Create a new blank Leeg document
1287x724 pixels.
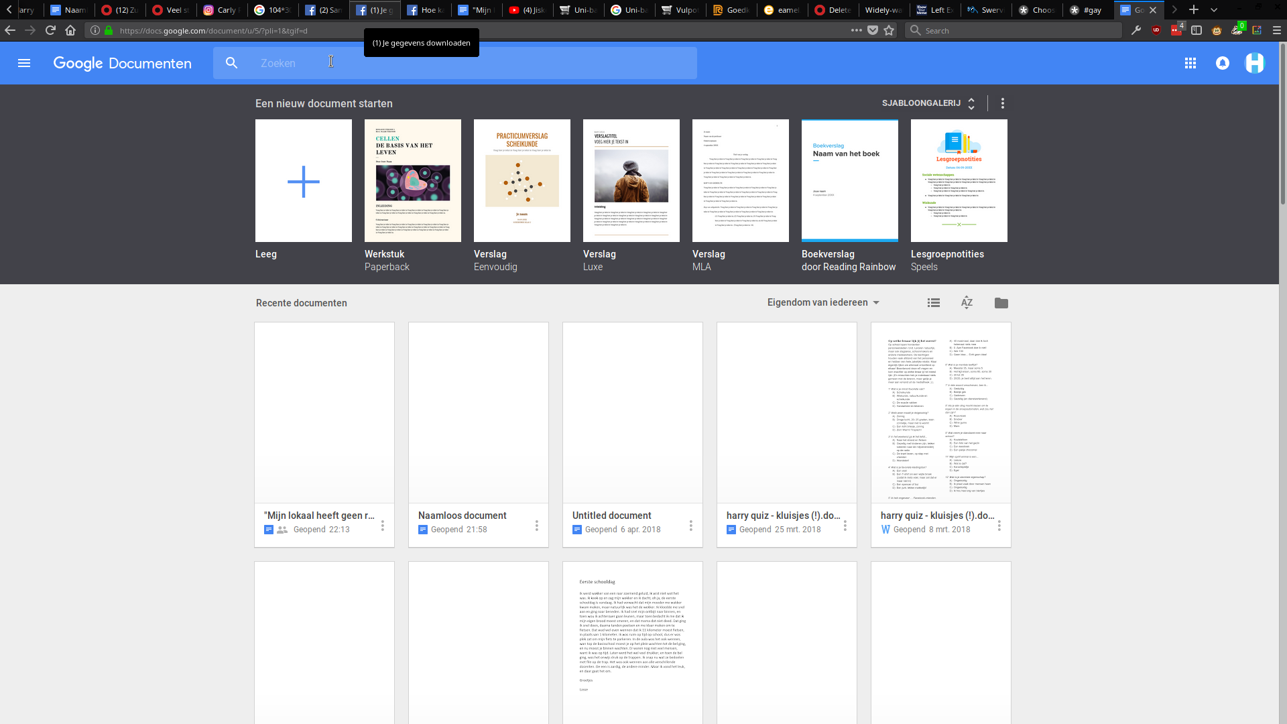coord(304,181)
